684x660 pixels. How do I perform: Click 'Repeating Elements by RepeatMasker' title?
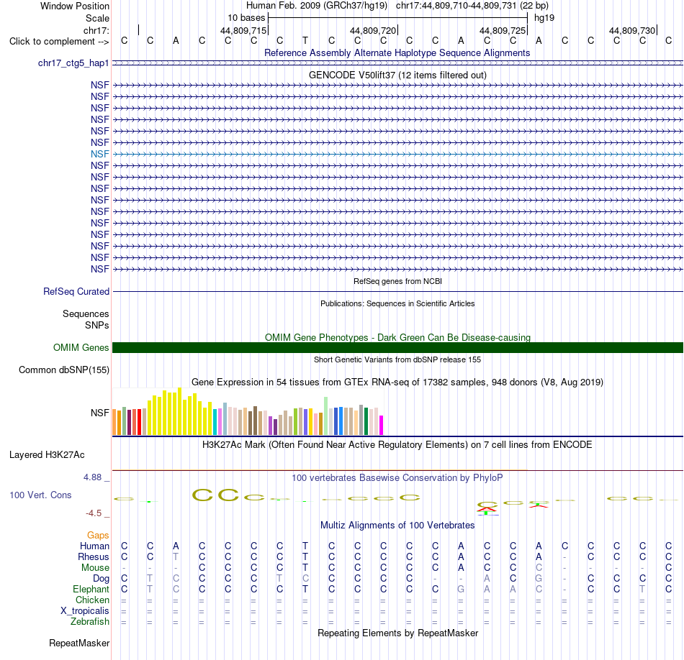(398, 633)
